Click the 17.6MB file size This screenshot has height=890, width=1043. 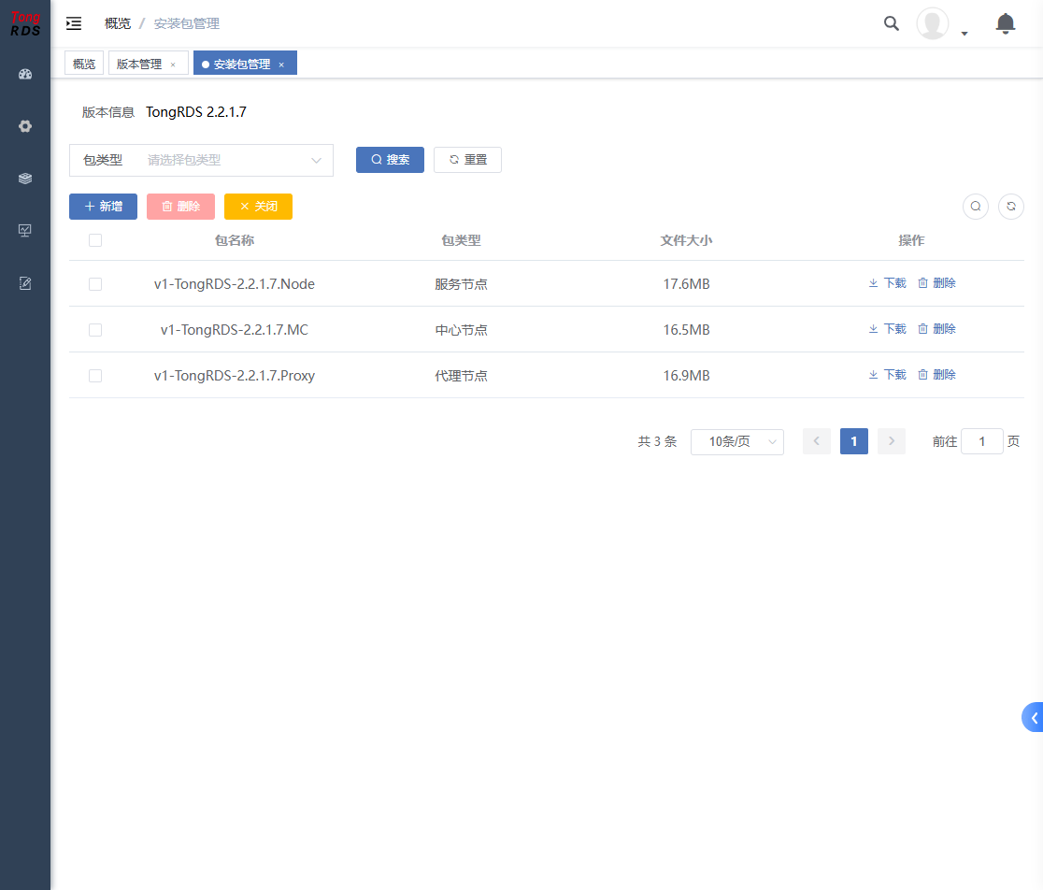click(x=687, y=285)
